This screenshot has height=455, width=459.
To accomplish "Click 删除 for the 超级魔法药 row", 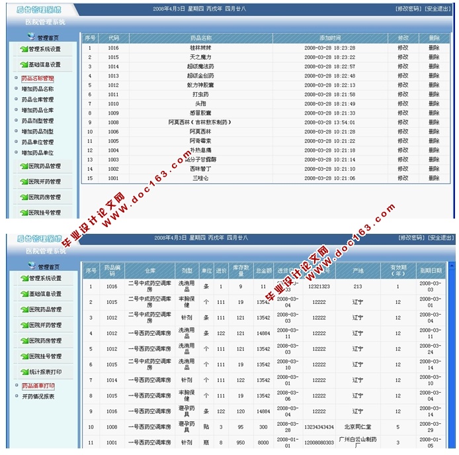I will (434, 66).
